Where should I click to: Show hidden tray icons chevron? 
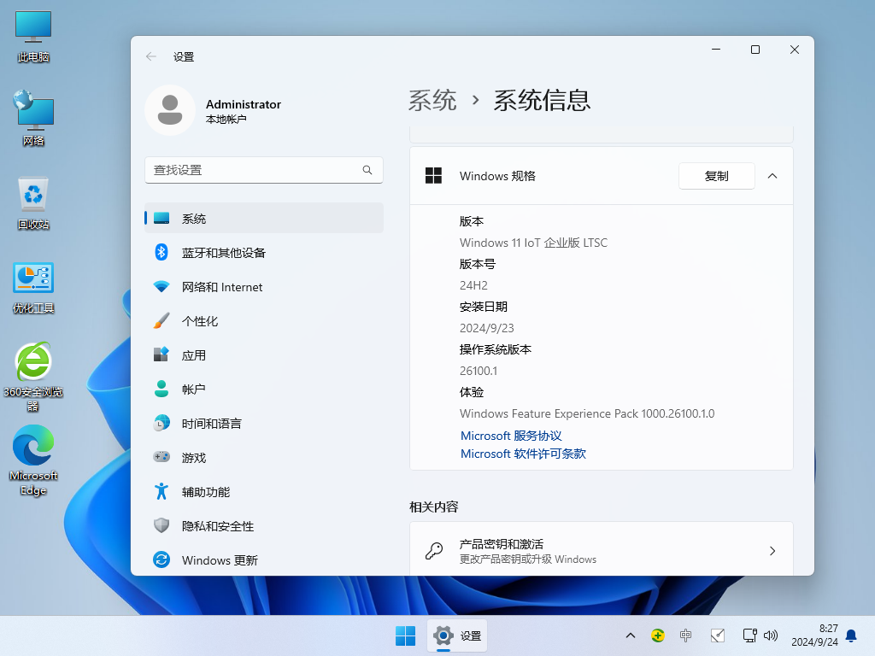[x=631, y=635]
